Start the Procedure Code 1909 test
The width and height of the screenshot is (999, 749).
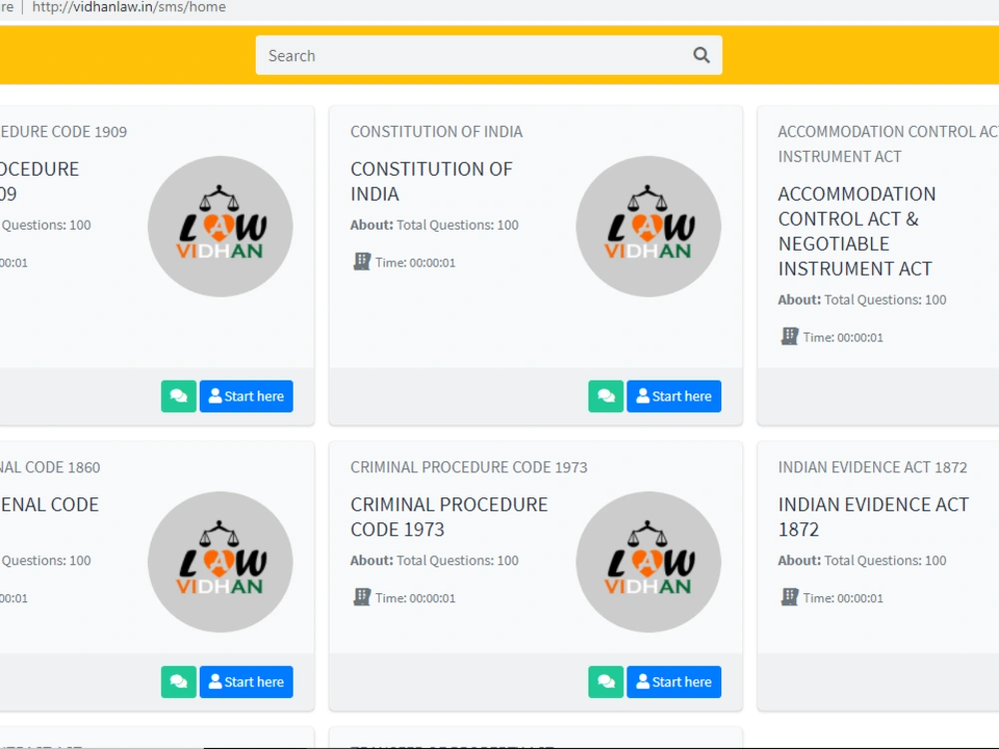pyautogui.click(x=247, y=396)
